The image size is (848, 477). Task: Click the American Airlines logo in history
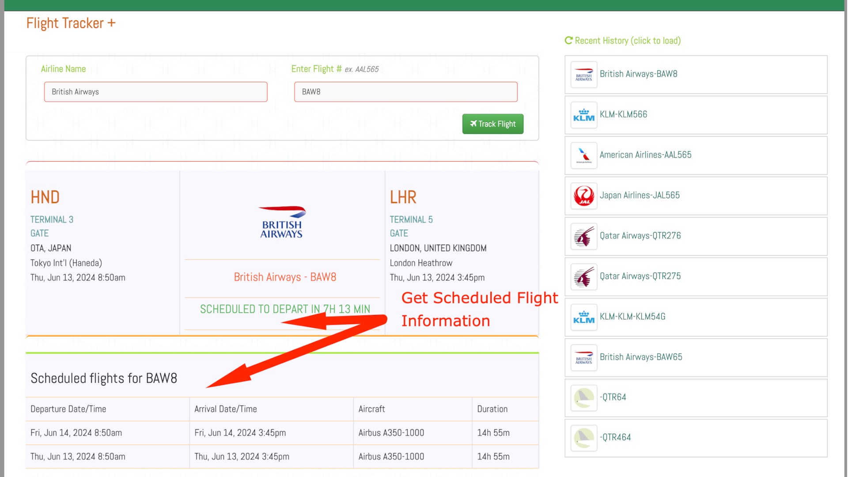(584, 155)
